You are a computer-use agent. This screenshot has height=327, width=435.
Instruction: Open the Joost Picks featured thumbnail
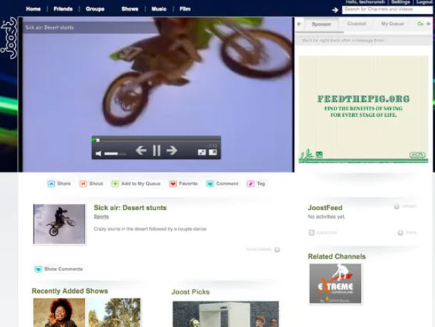pos(225,314)
